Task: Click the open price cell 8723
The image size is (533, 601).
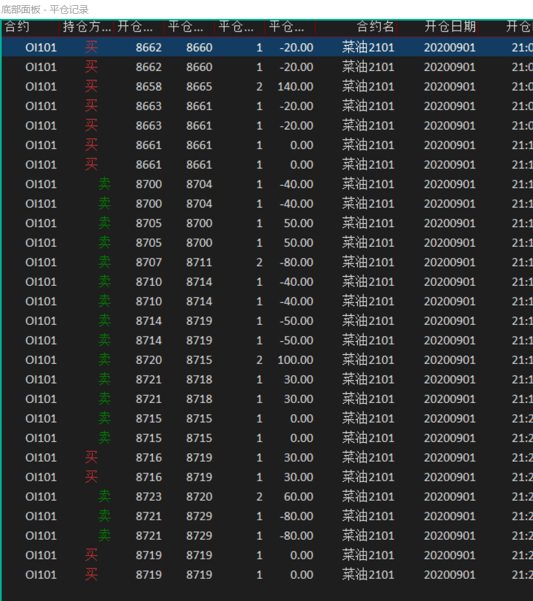Action: [x=148, y=497]
